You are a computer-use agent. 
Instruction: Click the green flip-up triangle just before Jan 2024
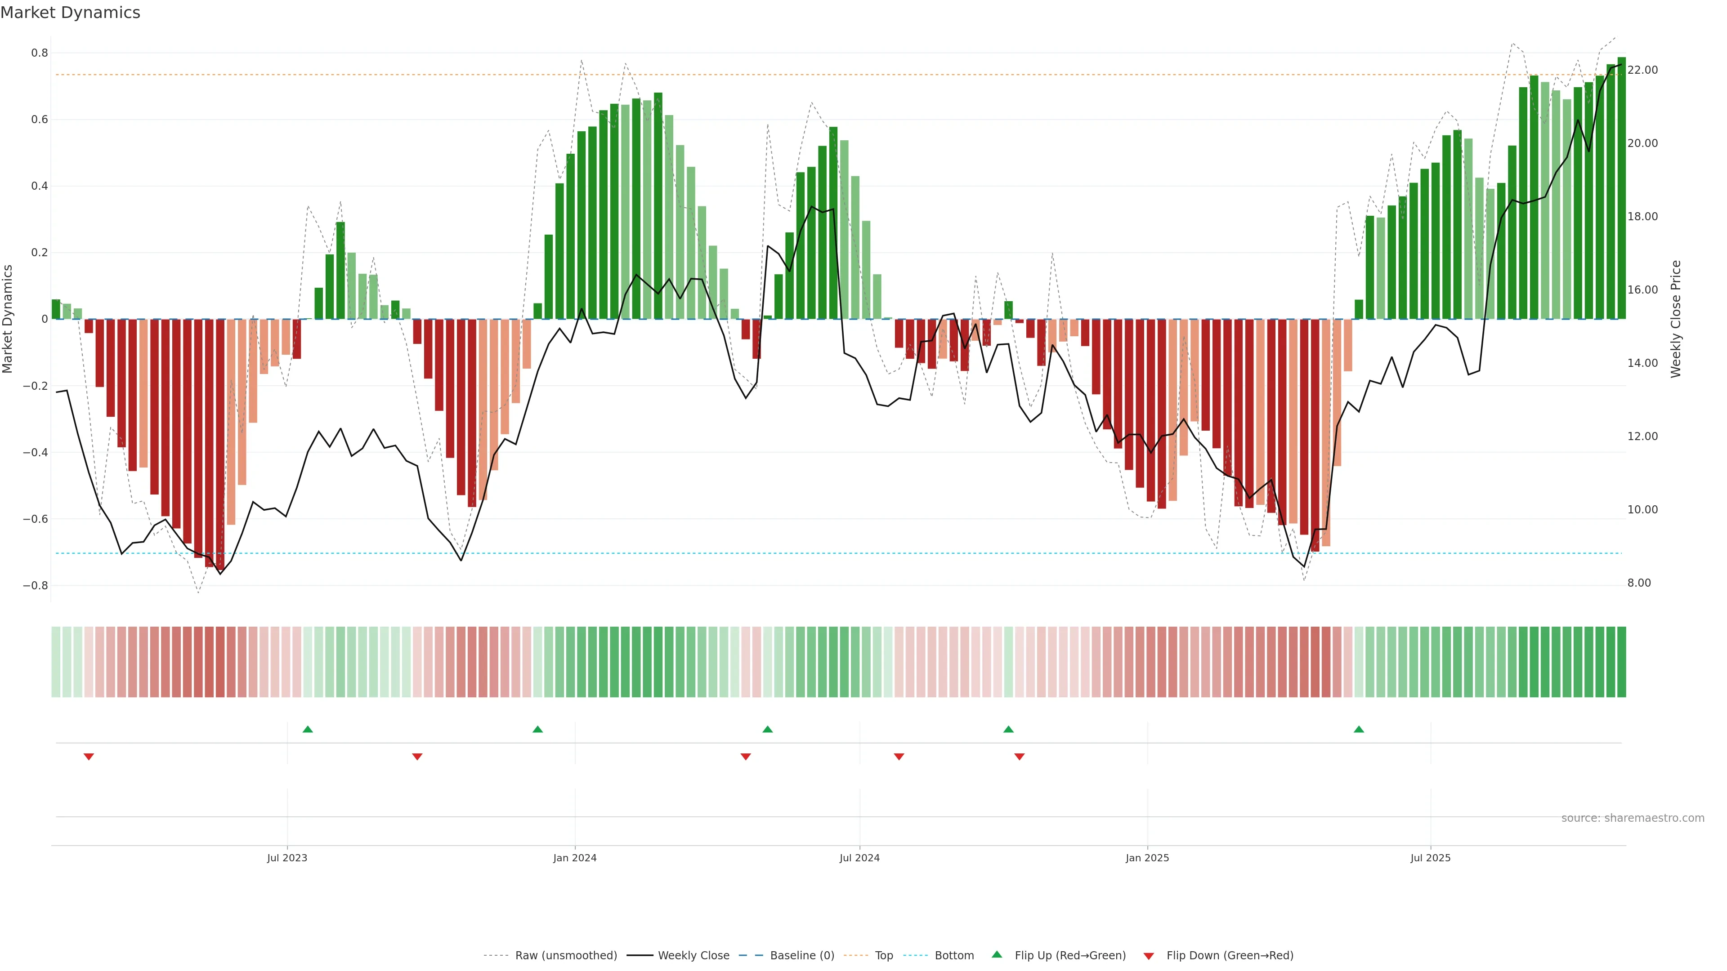[538, 729]
